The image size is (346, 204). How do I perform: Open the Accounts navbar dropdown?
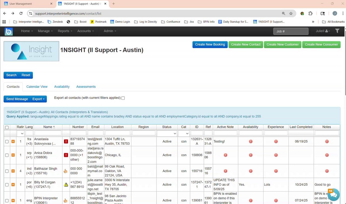pos(86,31)
